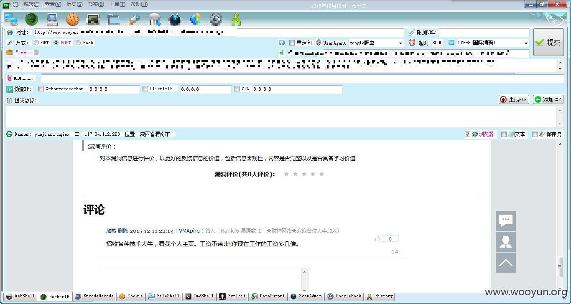Click the back-to-top arrow floating button
This screenshot has height=304, width=571.
[506, 263]
